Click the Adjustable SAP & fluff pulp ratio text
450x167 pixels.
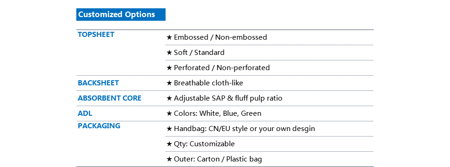tap(228, 98)
